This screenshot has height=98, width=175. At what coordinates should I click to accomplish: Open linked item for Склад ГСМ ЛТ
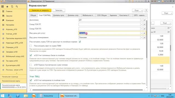(144, 24)
